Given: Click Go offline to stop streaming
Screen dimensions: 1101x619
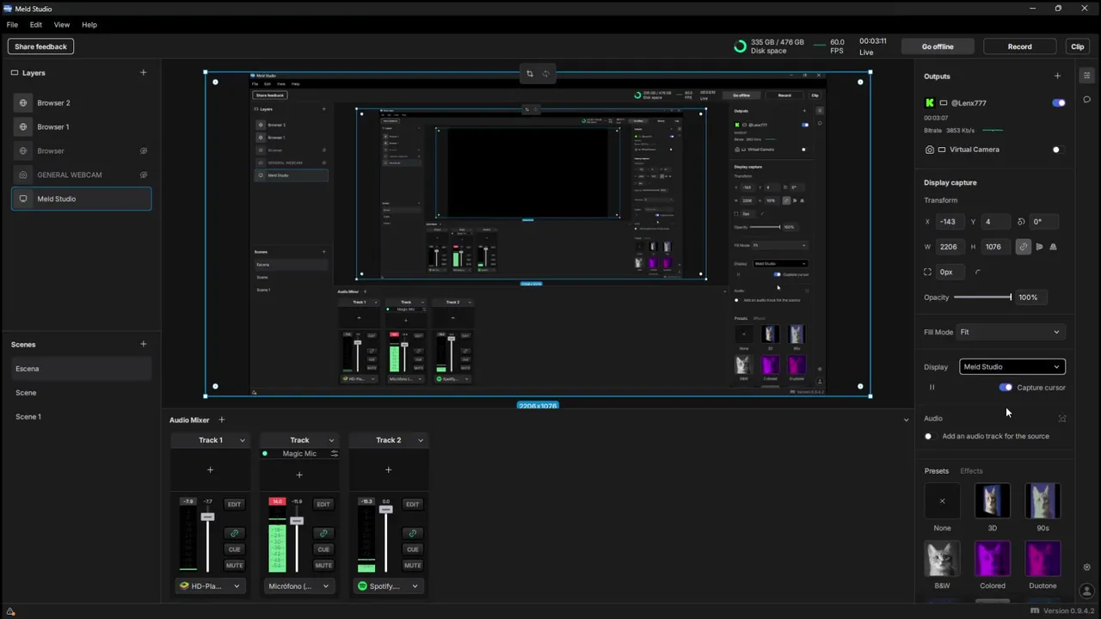Looking at the screenshot, I should pos(938,46).
